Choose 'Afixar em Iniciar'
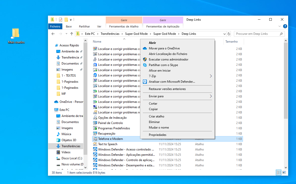The image size is (296, 184). tap(160, 71)
